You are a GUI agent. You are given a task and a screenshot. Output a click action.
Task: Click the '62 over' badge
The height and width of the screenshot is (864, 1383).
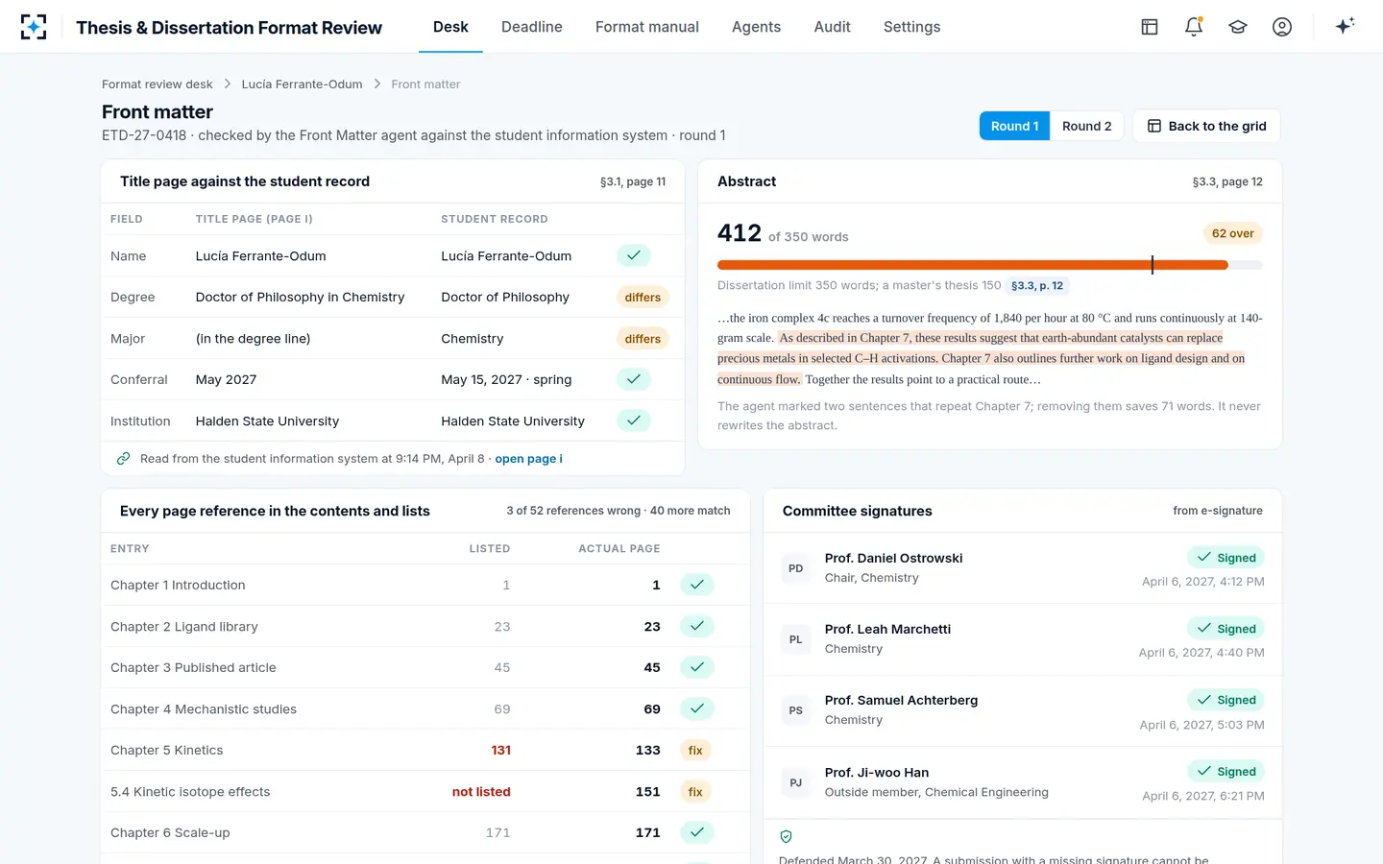[1232, 233]
